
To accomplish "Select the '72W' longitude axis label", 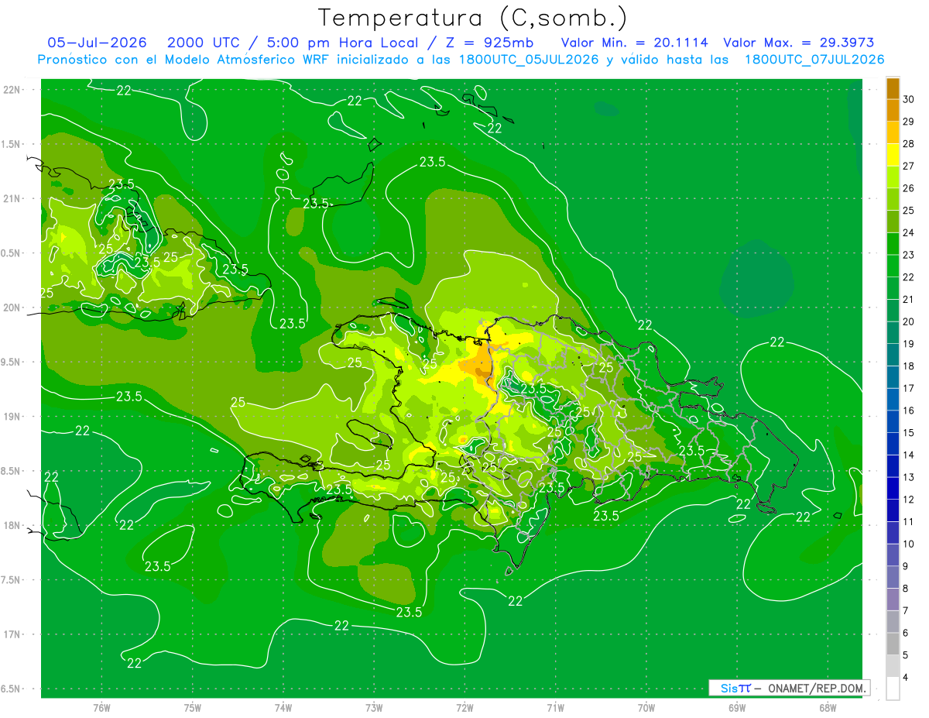I will (464, 708).
